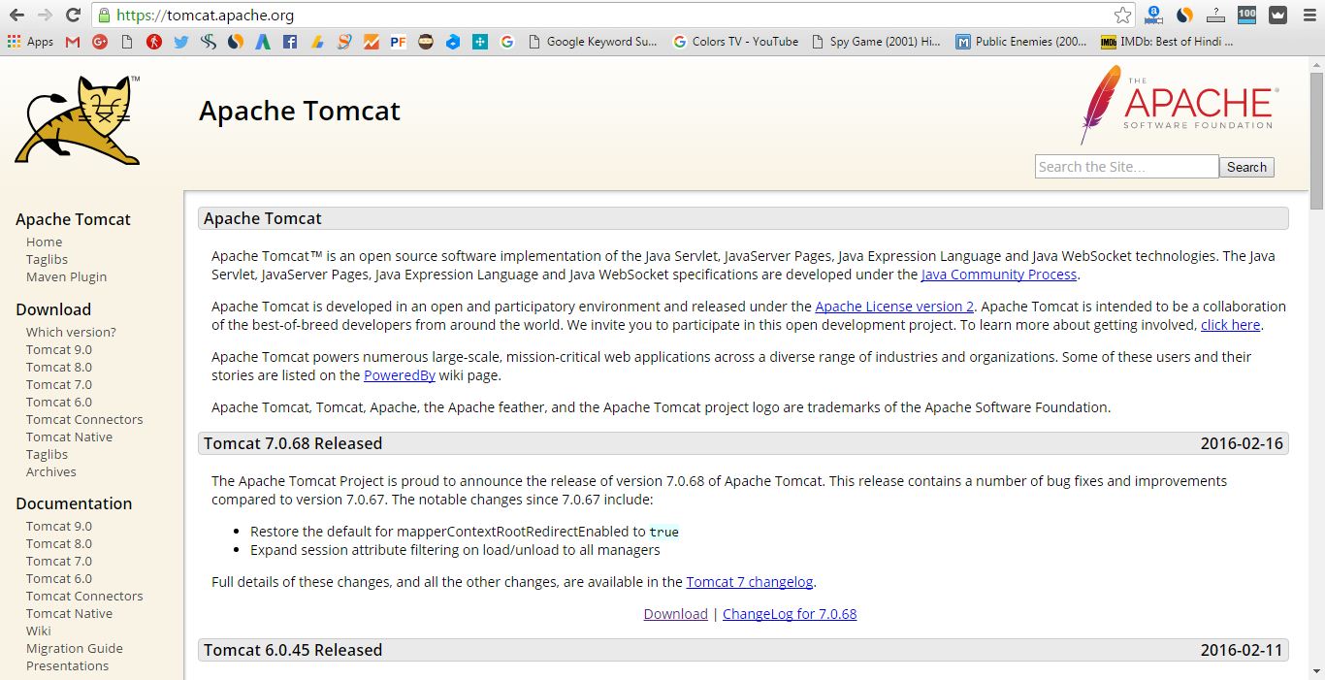Screen dimensions: 1325x680
Task: Open Archives in the sidebar
Action: click(50, 471)
